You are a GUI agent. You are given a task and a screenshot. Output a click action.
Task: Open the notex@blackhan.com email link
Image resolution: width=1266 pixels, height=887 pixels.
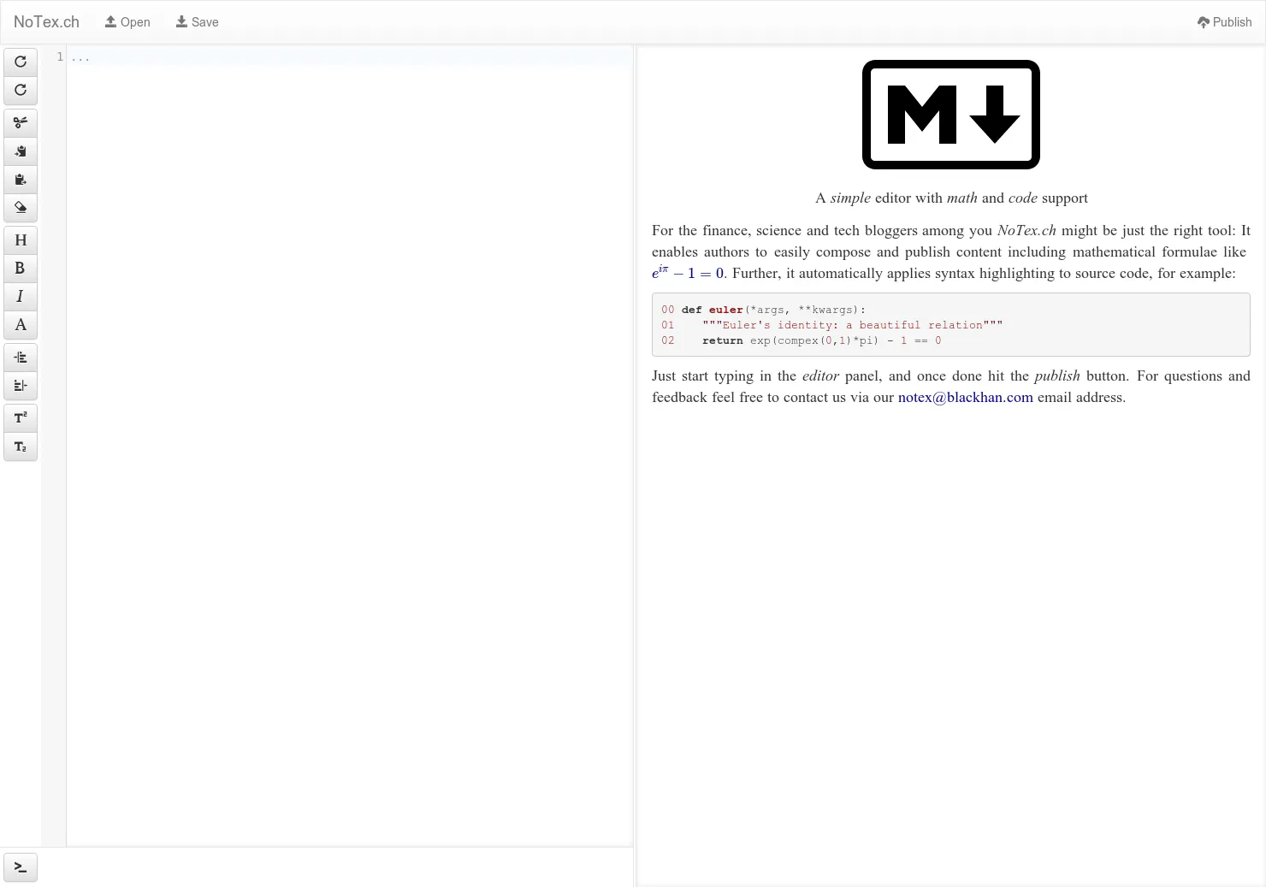tap(966, 398)
